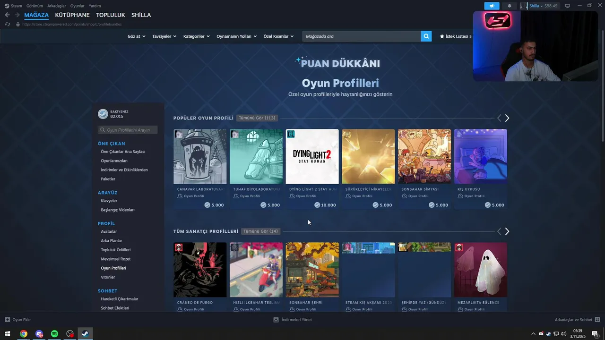This screenshot has width=605, height=340.
Task: Open İndirmeleri Yönet downloads icon
Action: [x=276, y=320]
